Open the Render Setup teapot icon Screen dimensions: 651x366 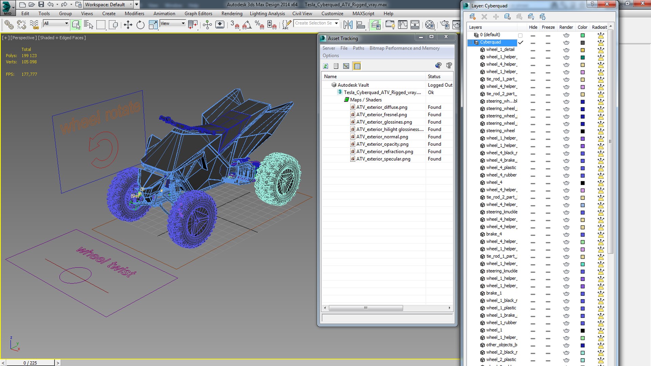445,25
